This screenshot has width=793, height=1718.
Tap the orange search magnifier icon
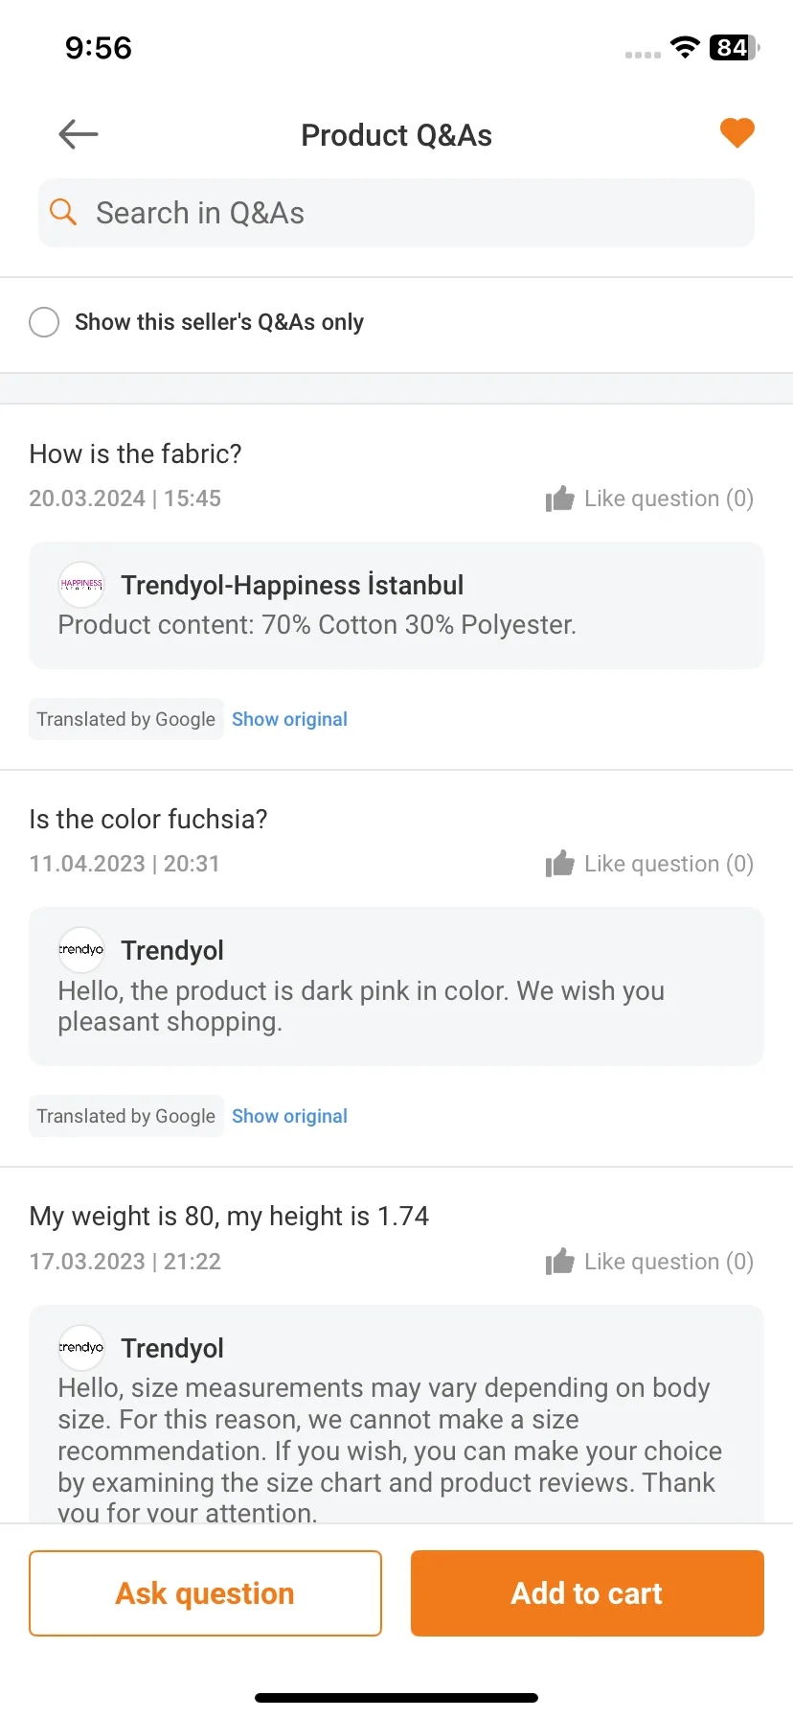coord(63,212)
